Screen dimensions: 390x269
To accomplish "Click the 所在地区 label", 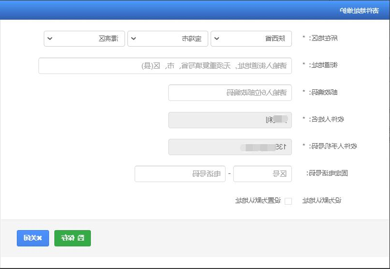I will 323,38.
